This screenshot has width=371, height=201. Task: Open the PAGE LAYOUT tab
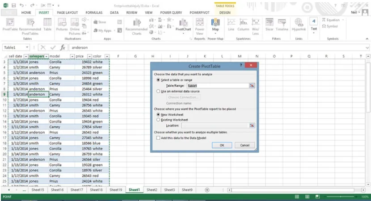click(67, 13)
